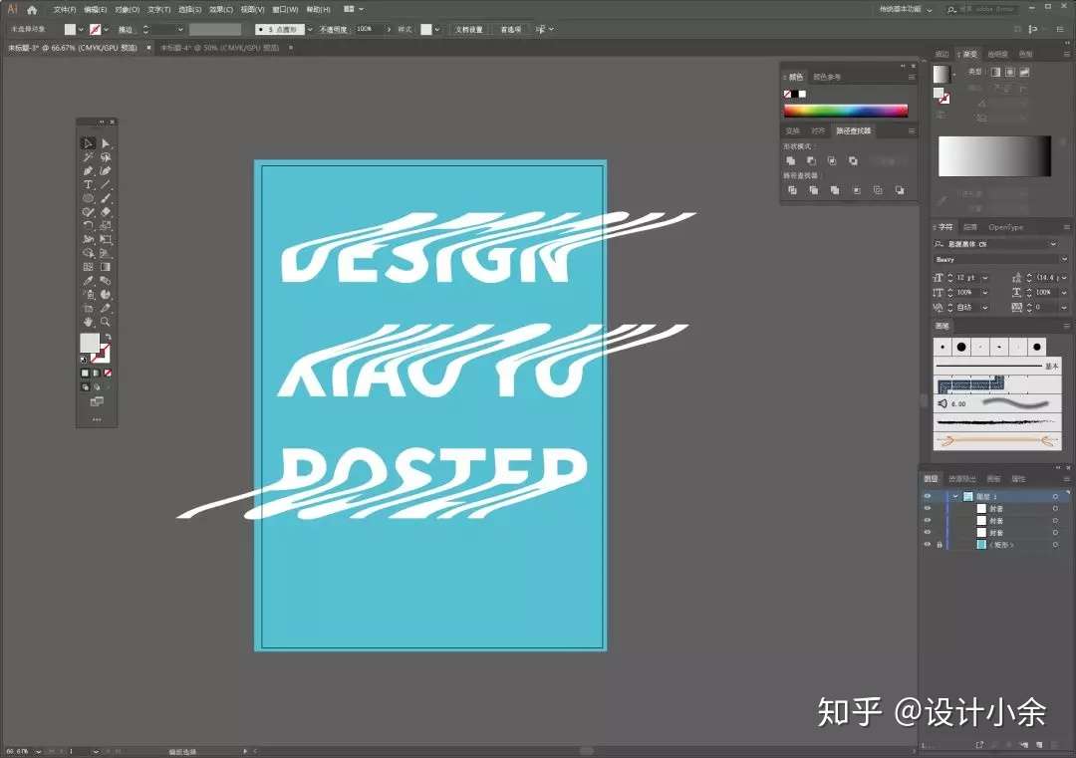
Task: Click the Unite shape mode icon
Action: tap(791, 160)
